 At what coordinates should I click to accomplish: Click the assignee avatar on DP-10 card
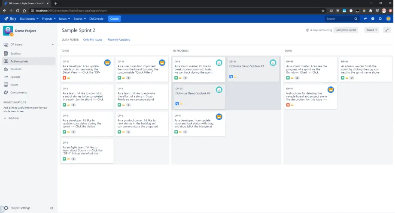pyautogui.click(x=219, y=117)
